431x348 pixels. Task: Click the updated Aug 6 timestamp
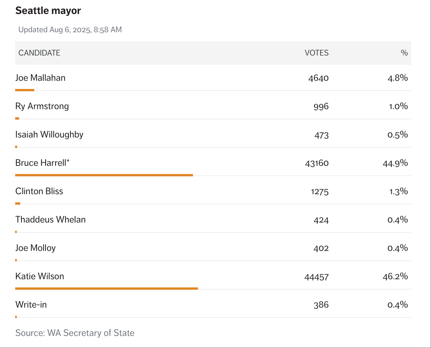tap(70, 30)
